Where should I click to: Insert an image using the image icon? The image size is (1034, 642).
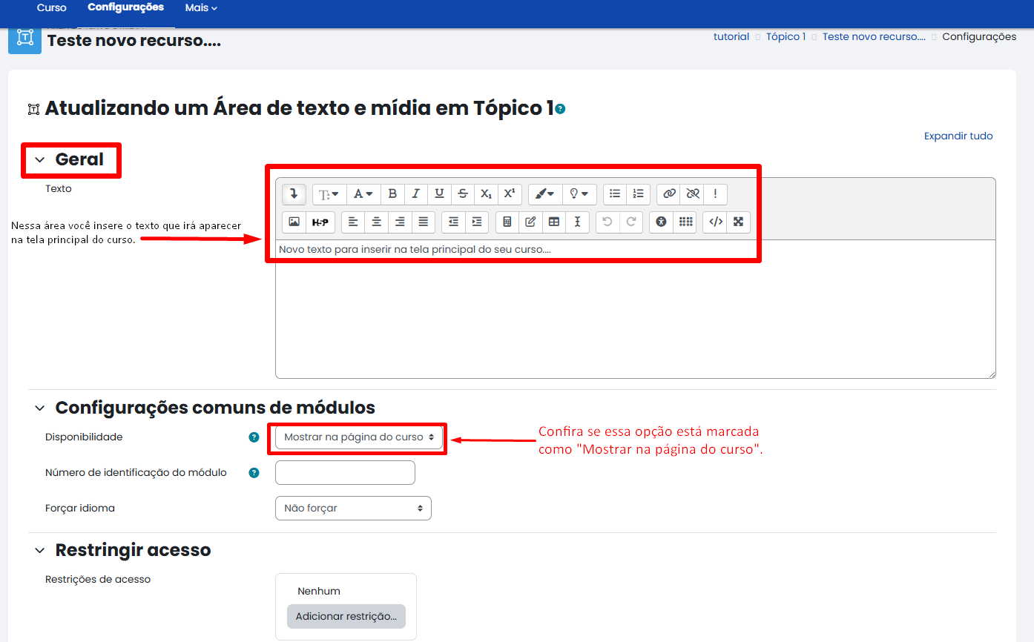[x=292, y=222]
